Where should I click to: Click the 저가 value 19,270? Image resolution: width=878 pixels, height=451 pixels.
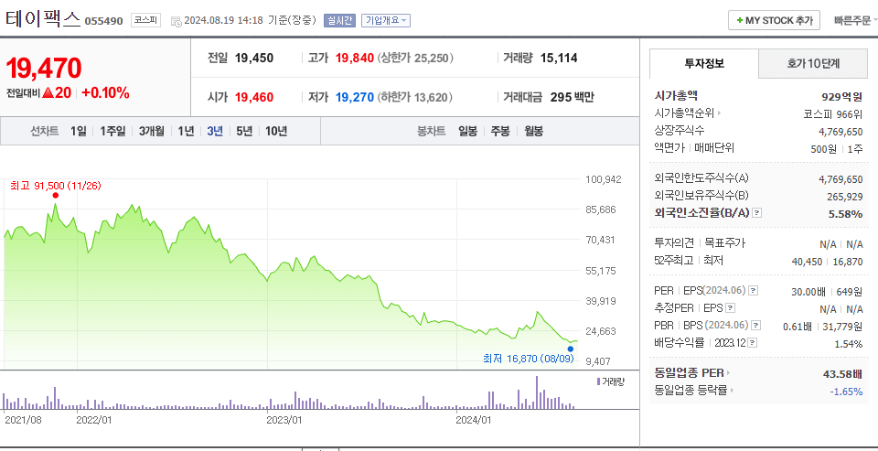355,98
